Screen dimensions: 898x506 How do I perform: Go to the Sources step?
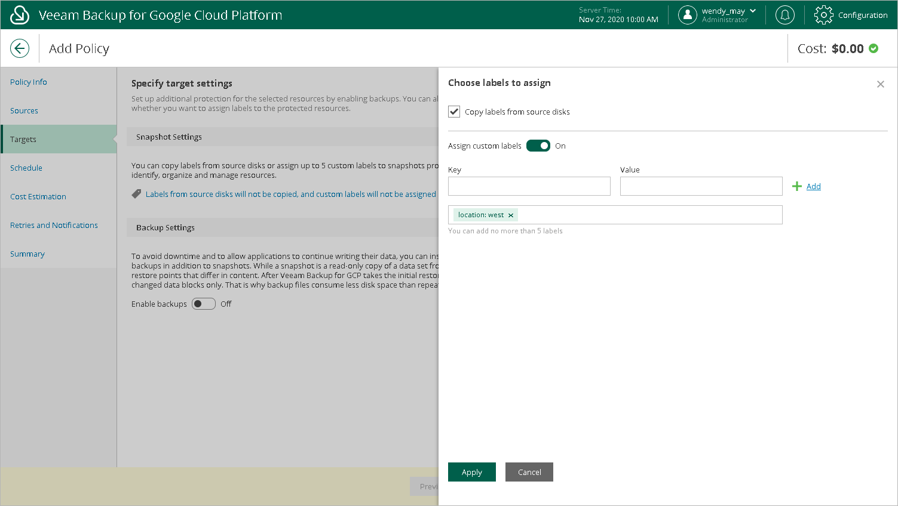coord(24,110)
